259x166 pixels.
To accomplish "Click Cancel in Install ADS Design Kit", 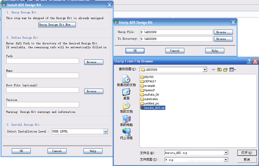I will 57,151.
